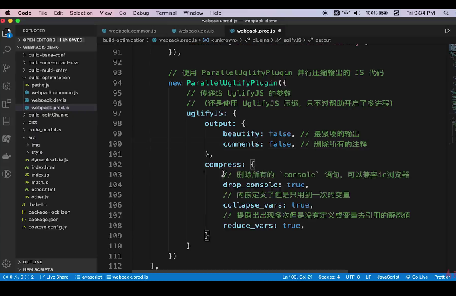This screenshot has width=456, height=296.
Task: Click the volume icon in menu bar
Action: click(357, 13)
